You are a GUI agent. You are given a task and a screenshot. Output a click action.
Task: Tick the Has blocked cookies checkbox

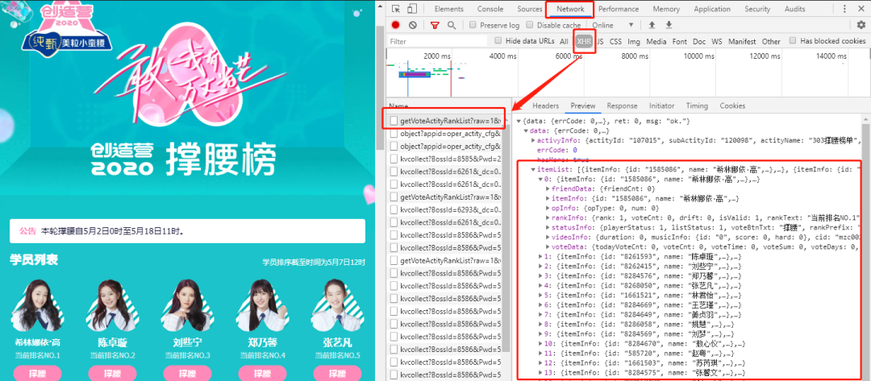793,40
